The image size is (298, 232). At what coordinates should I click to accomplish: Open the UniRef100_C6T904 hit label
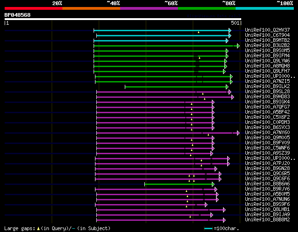coord(267,35)
